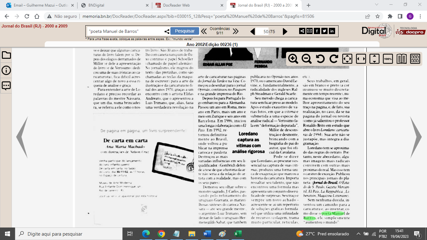
Task: Click the zoom out magnifier icon
Action: 306,59
